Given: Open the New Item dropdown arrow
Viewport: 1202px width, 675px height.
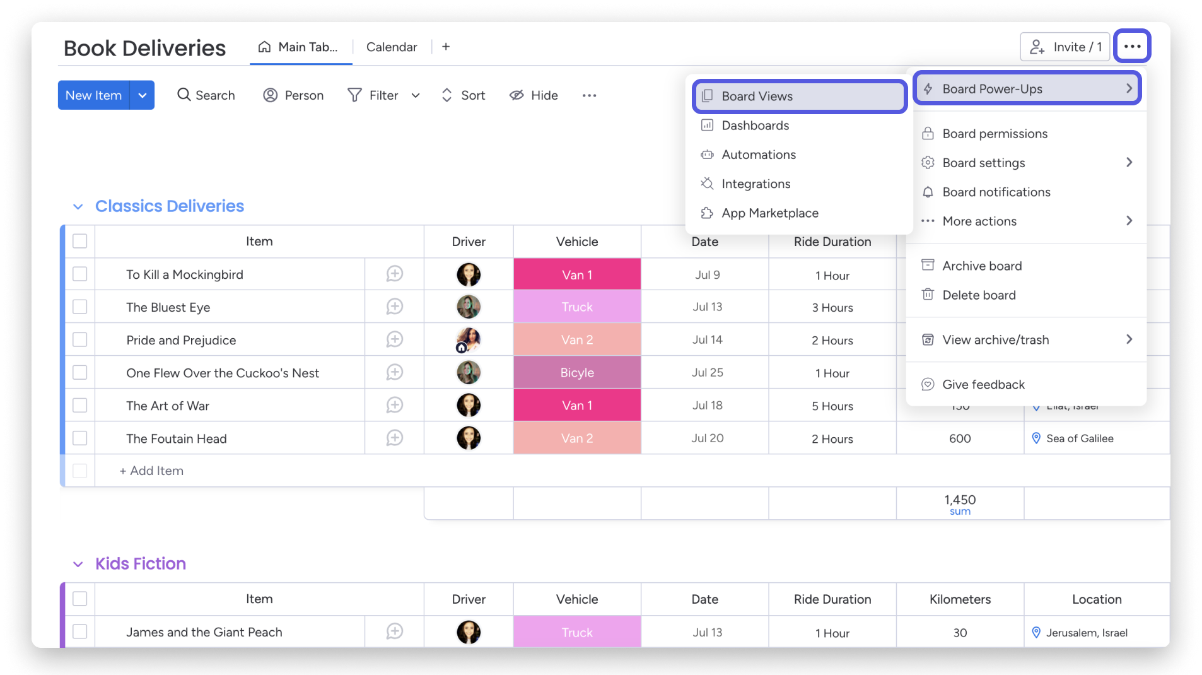Looking at the screenshot, I should click(x=143, y=95).
